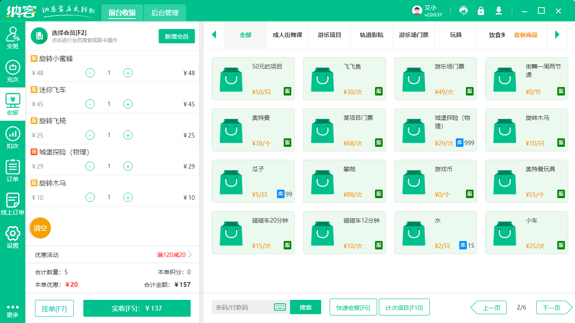Click the 快速收银[F6] quick checkout button
Viewport: 575px width, 323px height.
353,307
